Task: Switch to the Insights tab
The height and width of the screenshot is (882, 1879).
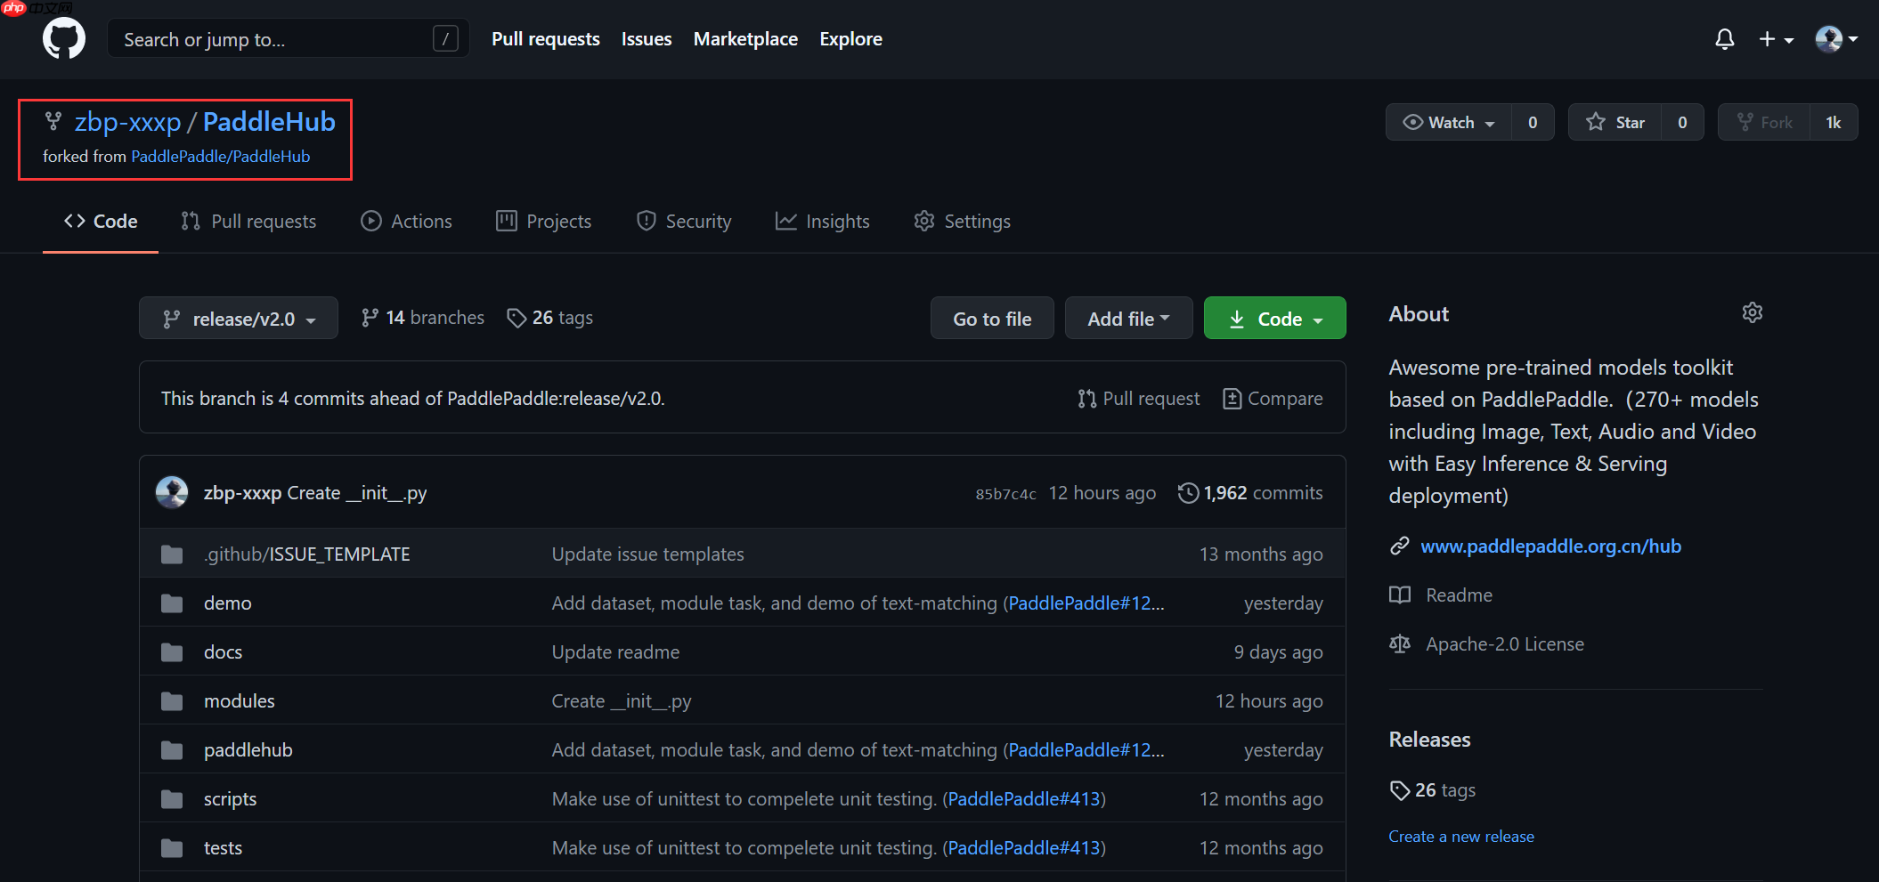Action: click(x=823, y=222)
